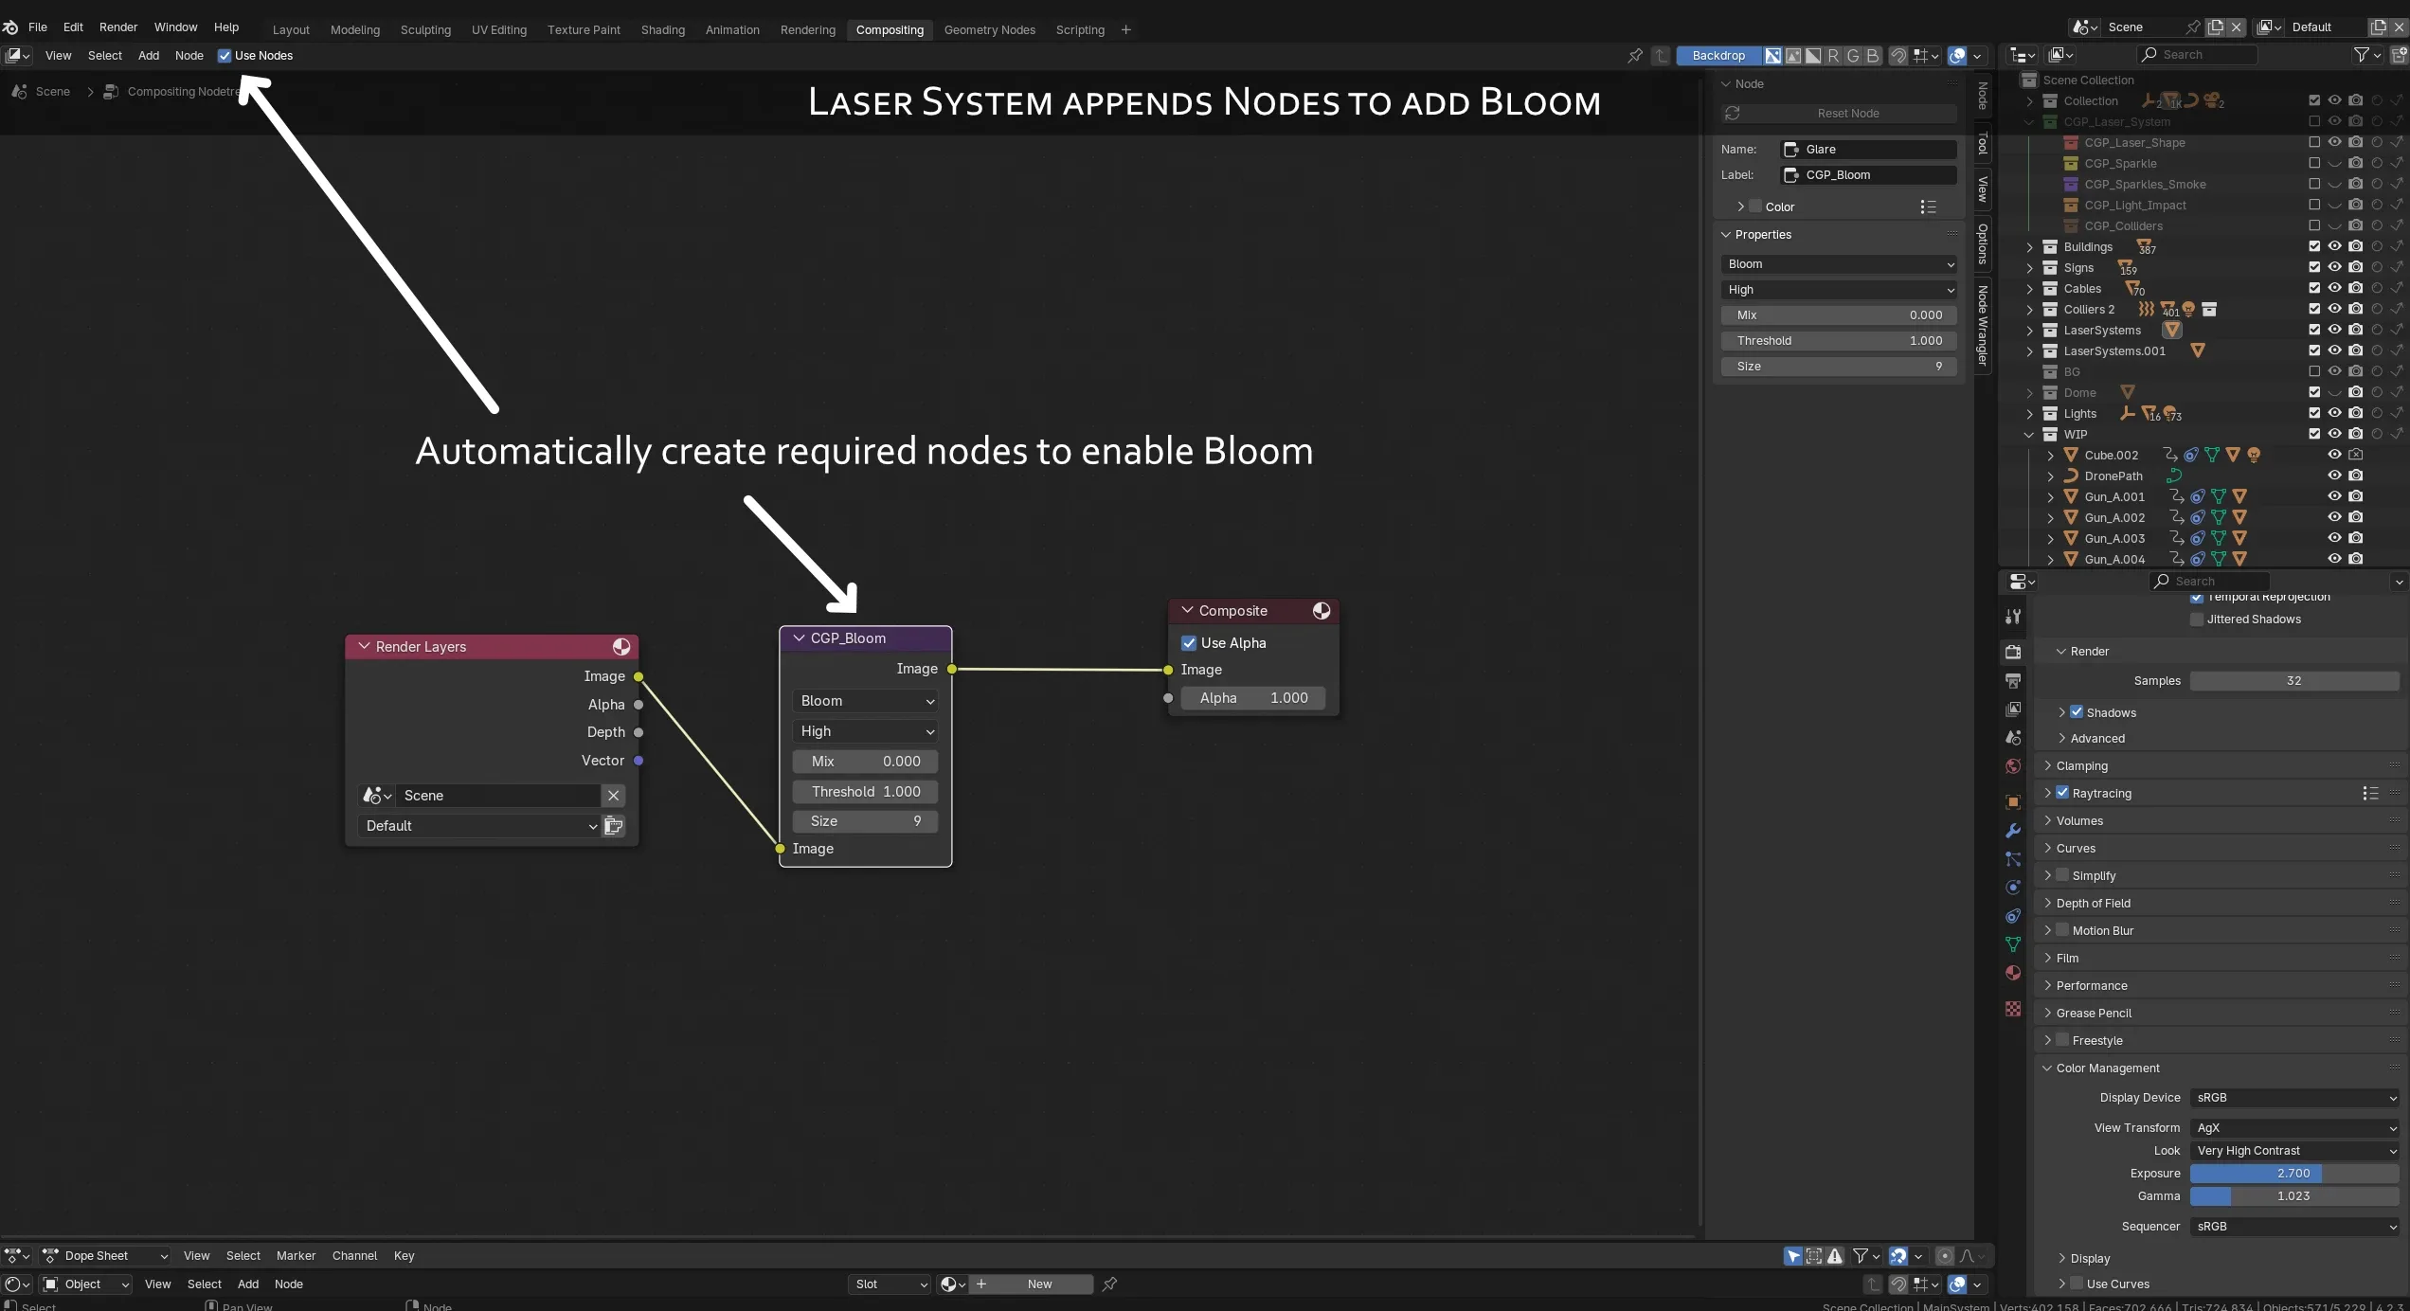Open the Texture Properties checkerboard icon
Screen dimensions: 2410x1311
[2012, 1009]
